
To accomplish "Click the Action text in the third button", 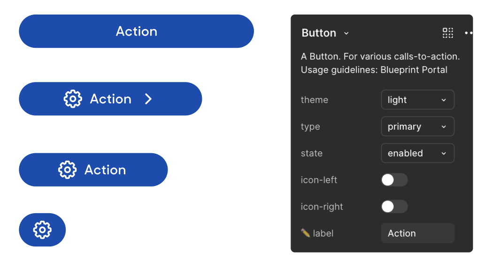I will tap(105, 170).
